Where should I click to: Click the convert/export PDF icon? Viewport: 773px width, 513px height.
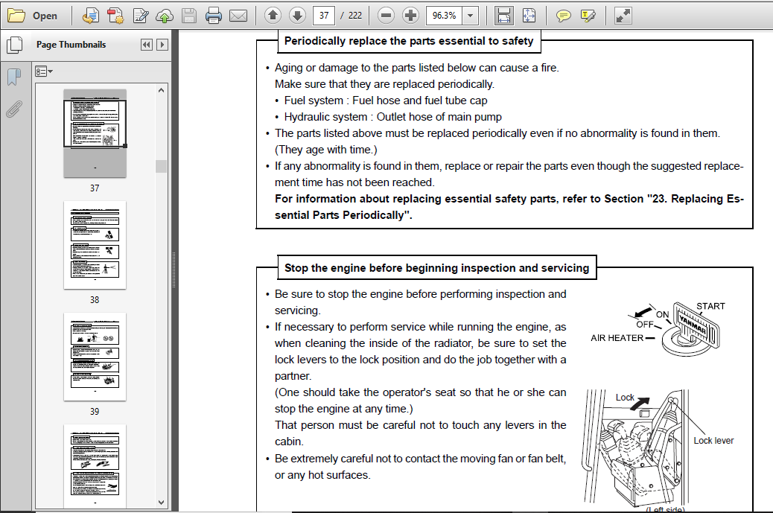90,16
